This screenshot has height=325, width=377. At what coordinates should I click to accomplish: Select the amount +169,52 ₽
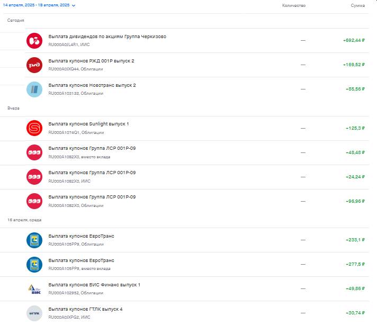point(354,65)
